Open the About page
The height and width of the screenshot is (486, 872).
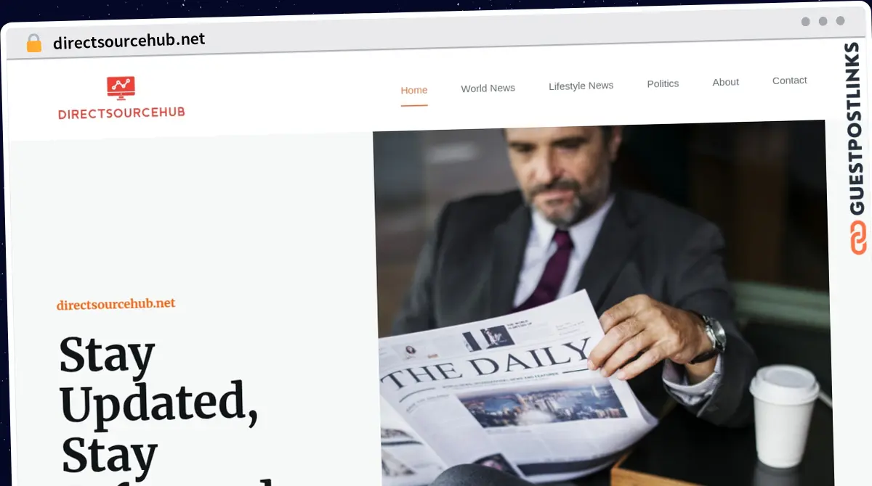(725, 82)
